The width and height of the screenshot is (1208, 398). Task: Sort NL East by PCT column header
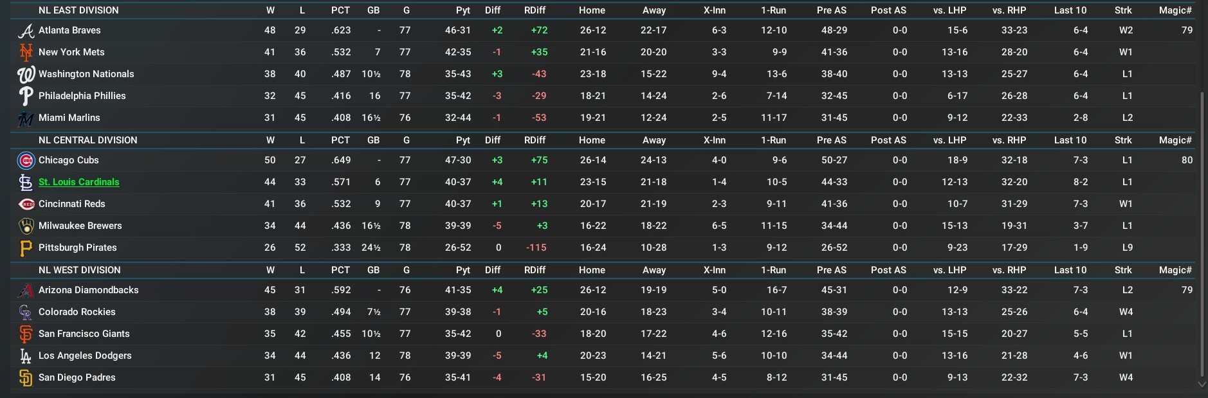click(340, 10)
